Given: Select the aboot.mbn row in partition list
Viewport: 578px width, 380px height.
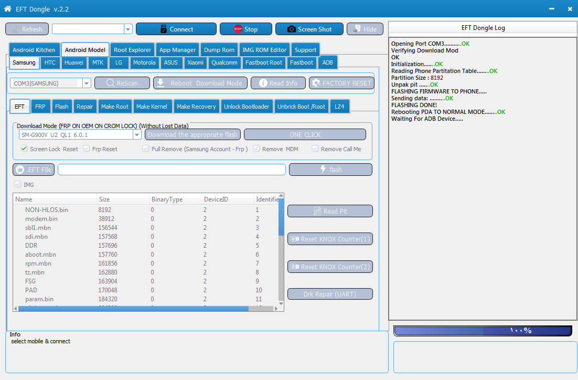Looking at the screenshot, I should coord(146,255).
